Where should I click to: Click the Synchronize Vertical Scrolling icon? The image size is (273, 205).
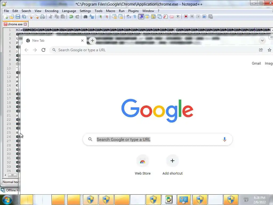(114, 17)
